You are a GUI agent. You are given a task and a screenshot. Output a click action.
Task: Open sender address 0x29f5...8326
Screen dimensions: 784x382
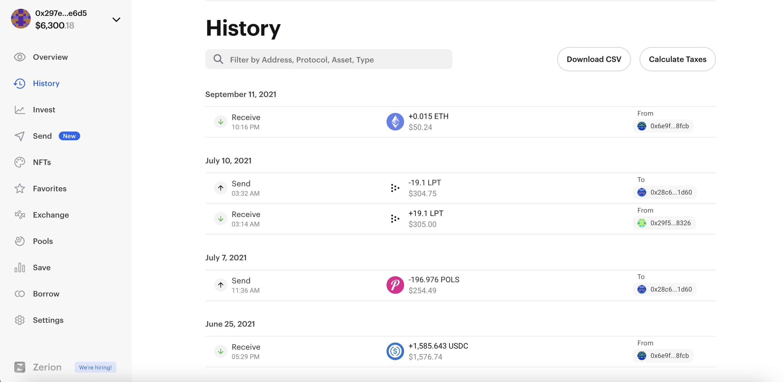tap(664, 223)
